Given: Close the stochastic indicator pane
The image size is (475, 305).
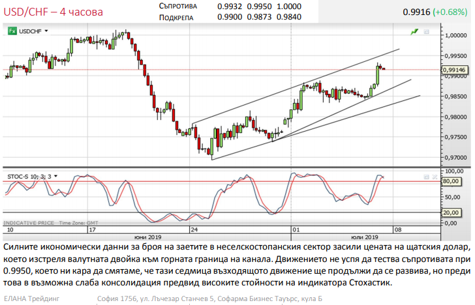Looking at the screenshot, I should pyautogui.click(x=435, y=177).
